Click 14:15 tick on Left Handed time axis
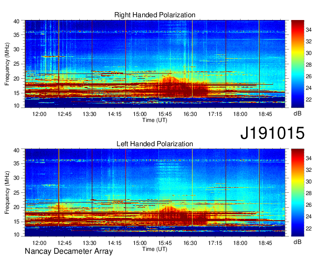Screen dimensions: 317x257 tap(115, 243)
